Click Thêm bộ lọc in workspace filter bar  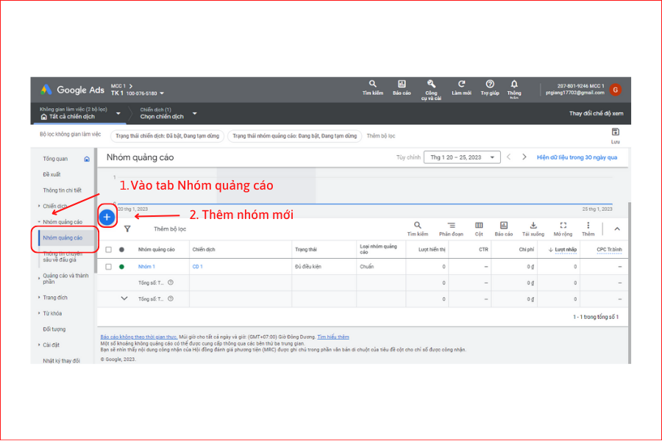(x=381, y=136)
